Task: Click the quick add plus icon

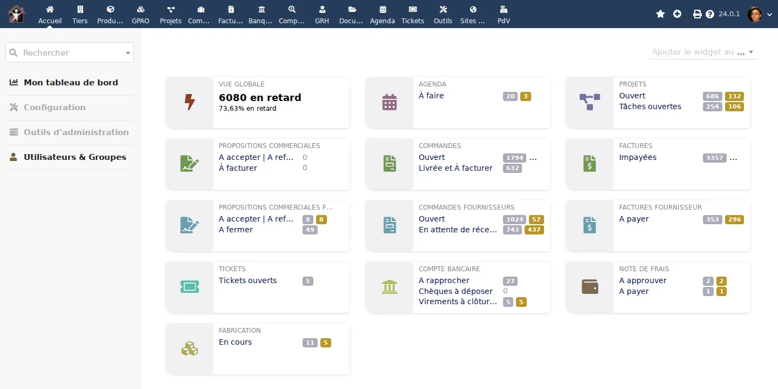Action: pyautogui.click(x=677, y=14)
